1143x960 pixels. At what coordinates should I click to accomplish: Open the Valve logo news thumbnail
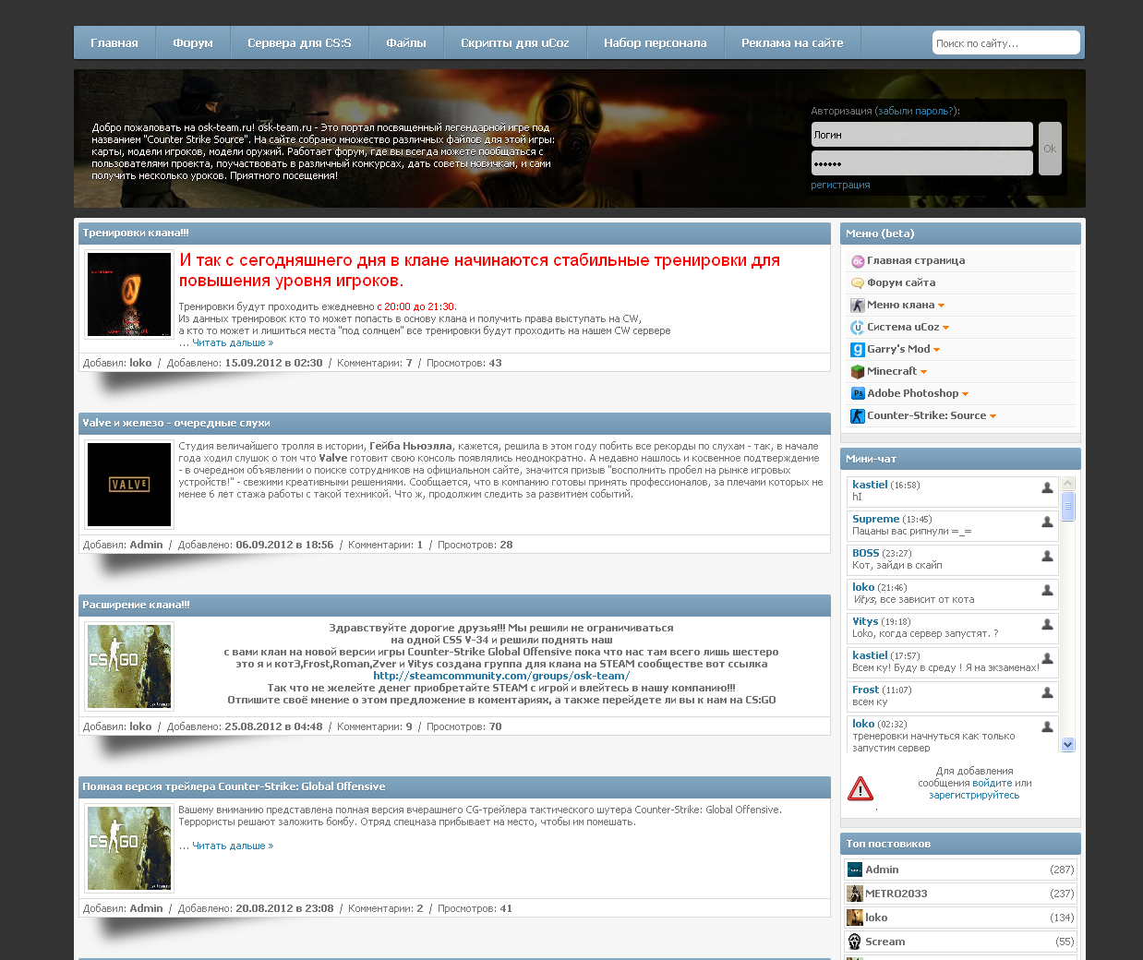pos(129,485)
